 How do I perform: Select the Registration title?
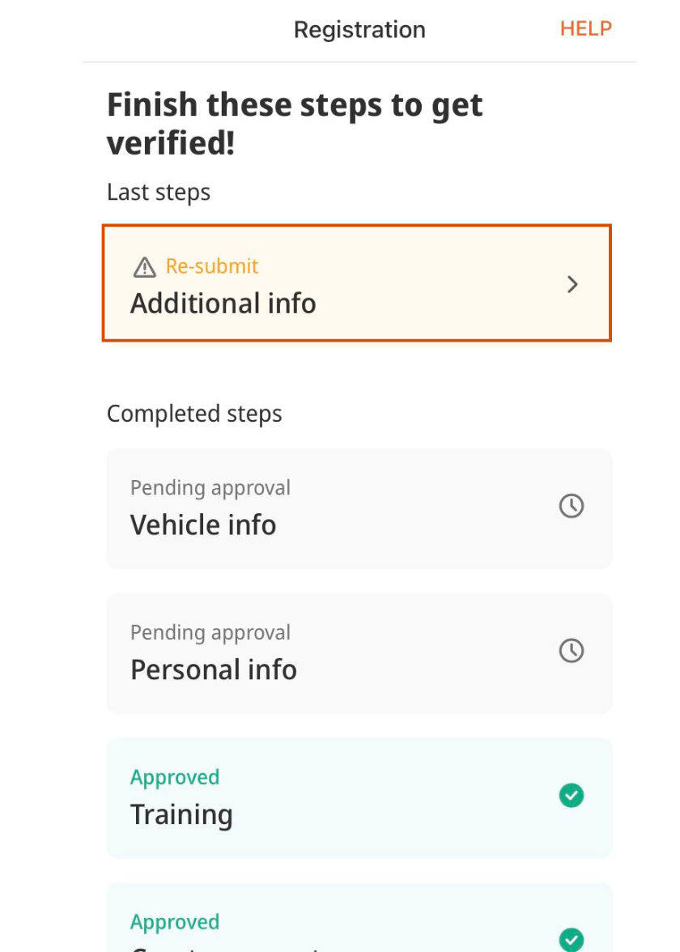coord(359,30)
